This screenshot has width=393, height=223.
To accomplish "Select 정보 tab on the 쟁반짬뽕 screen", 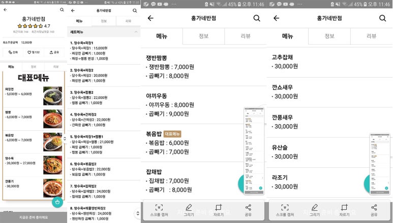I will click(203, 36).
